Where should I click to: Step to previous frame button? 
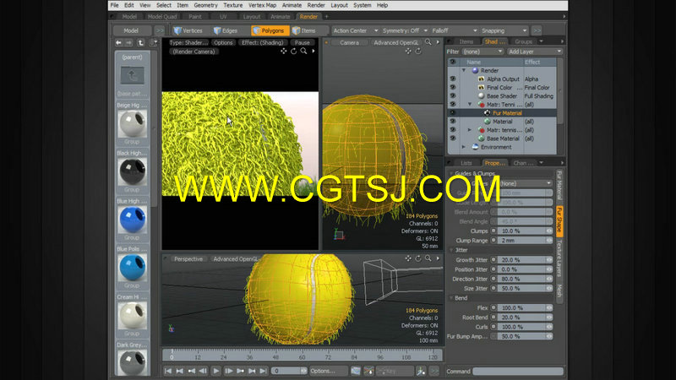[202, 371]
